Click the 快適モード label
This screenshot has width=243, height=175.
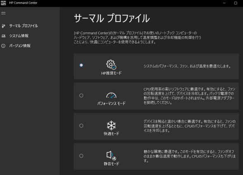pos(111,133)
